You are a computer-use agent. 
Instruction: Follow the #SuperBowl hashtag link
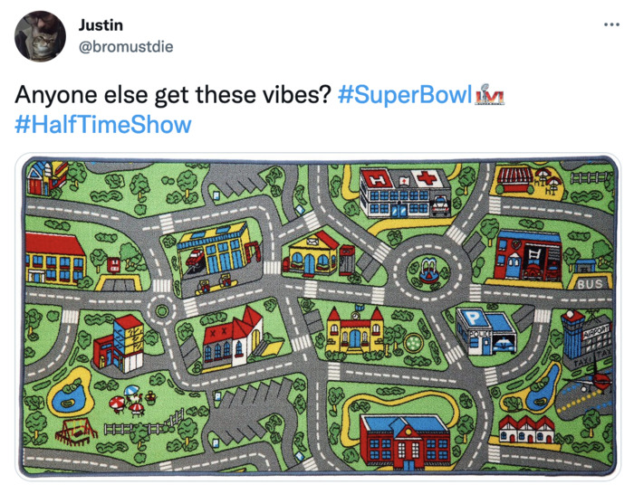pos(405,94)
